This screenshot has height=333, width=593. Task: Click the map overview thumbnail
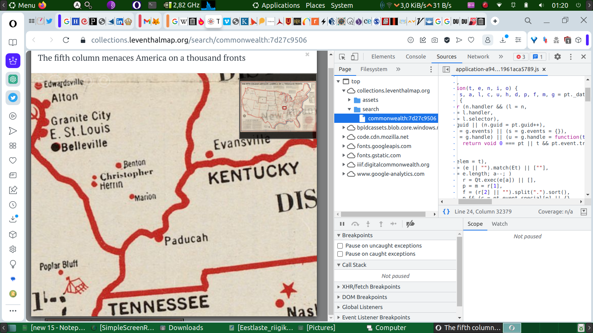tap(278, 106)
